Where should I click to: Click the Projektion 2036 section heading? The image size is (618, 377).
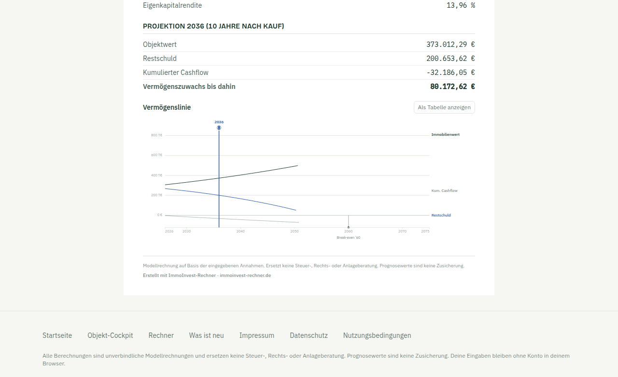tap(213, 26)
